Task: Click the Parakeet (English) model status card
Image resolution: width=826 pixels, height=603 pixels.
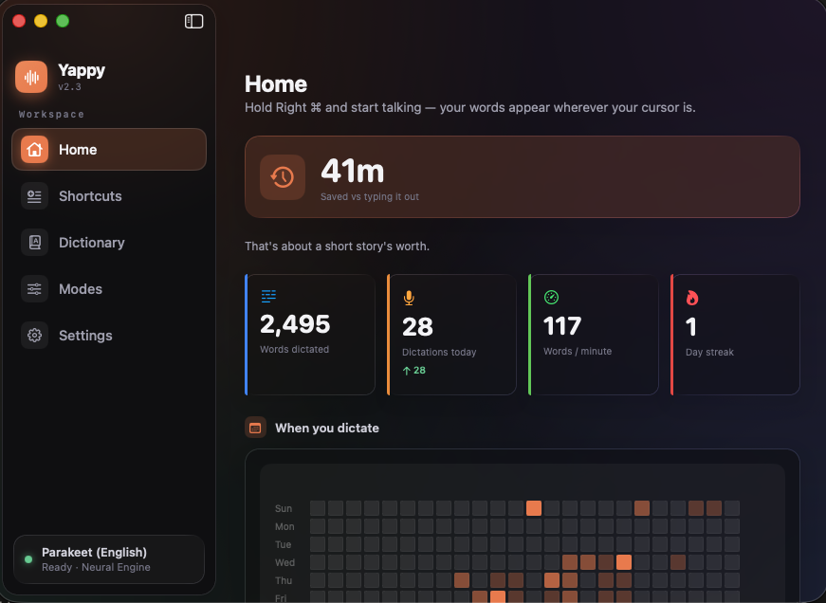Action: 109,559
